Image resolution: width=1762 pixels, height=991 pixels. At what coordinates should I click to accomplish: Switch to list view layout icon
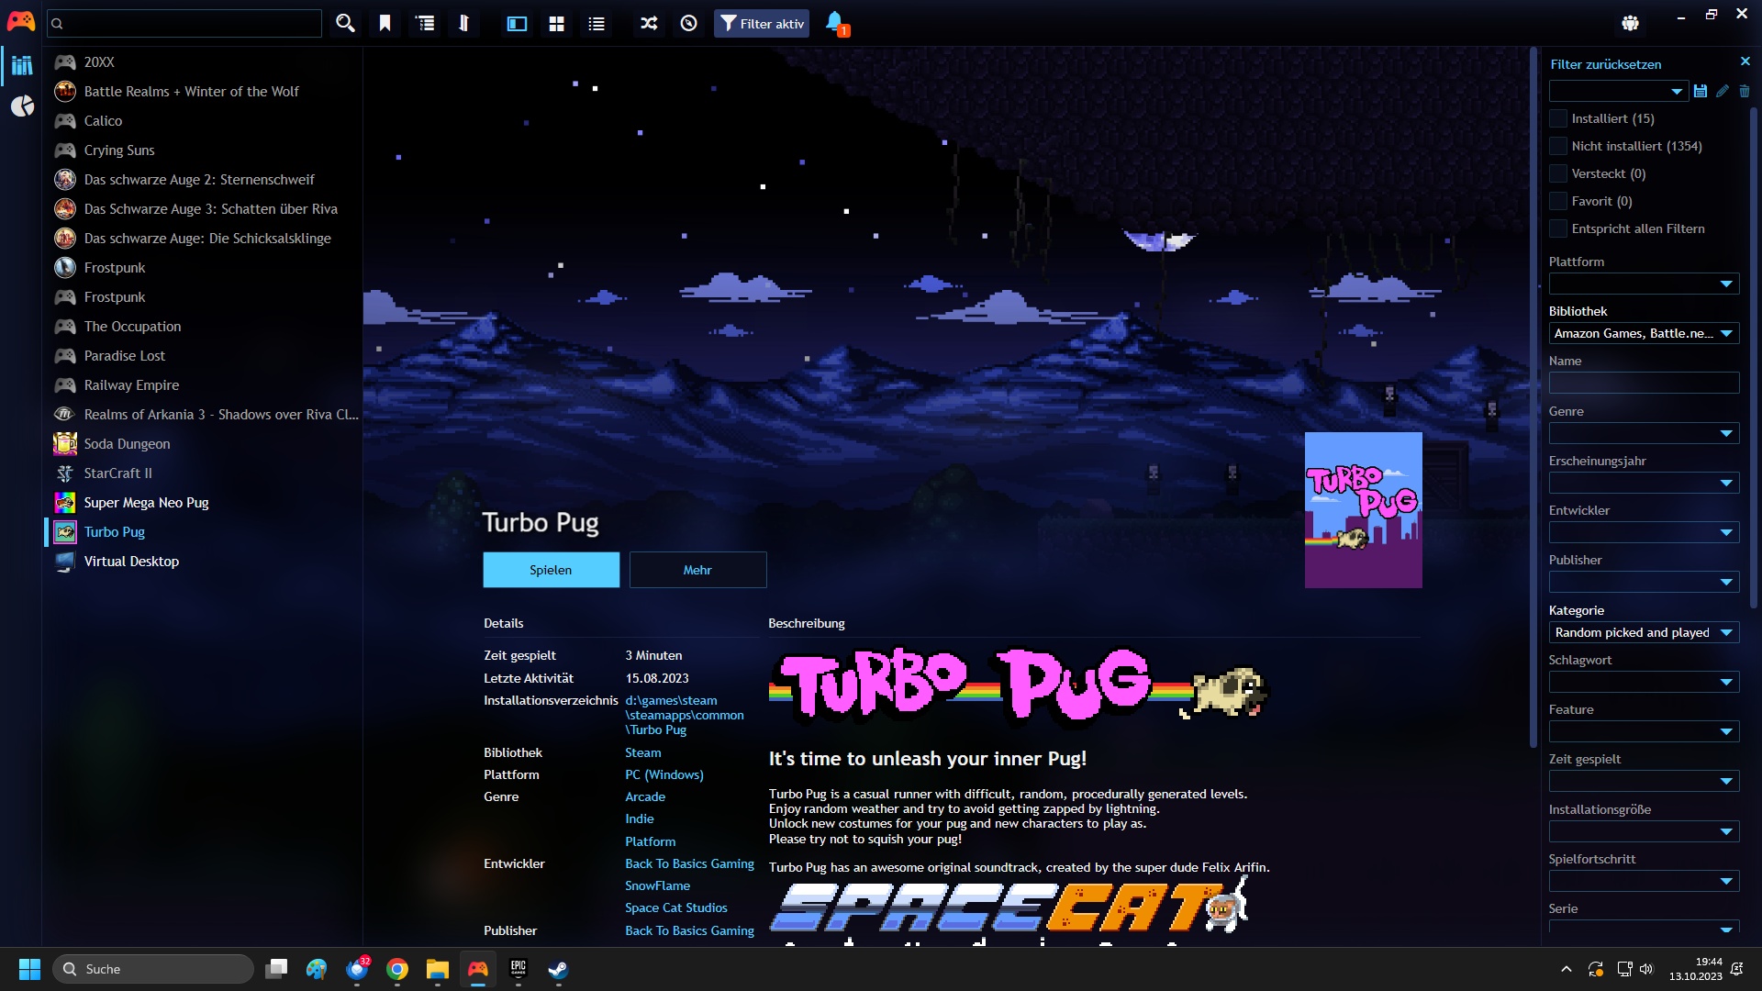click(597, 24)
